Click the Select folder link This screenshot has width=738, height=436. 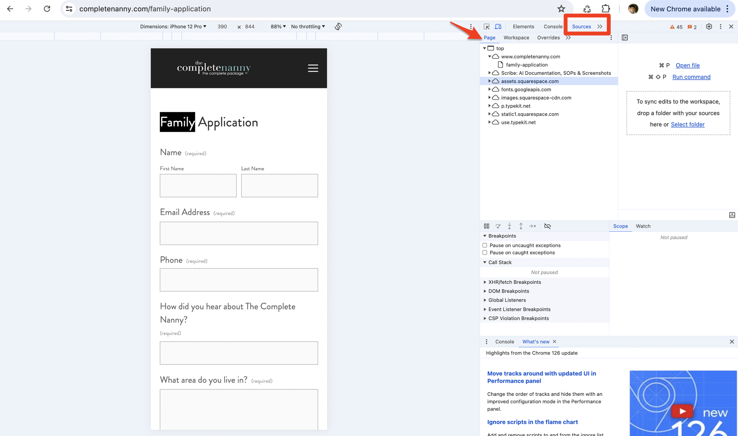[x=687, y=124]
